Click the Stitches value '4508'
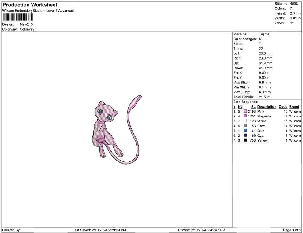Screen dimensions: 303x233 294,4
